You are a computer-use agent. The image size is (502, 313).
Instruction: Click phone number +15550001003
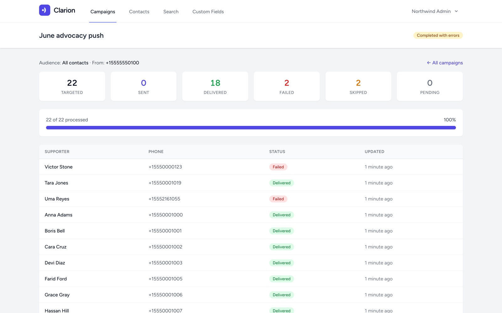click(165, 263)
